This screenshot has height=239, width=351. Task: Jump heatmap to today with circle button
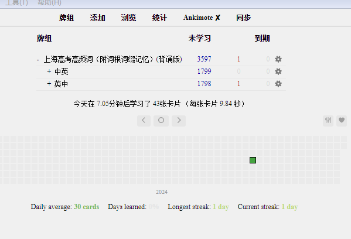pyautogui.click(x=161, y=121)
